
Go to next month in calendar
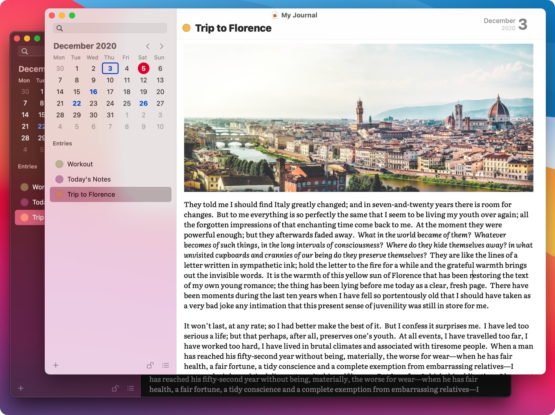coord(161,46)
